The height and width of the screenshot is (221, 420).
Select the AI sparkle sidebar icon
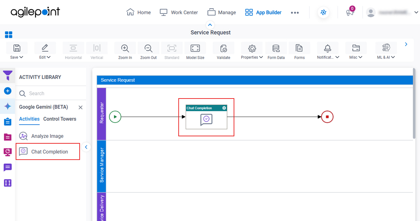click(x=8, y=106)
